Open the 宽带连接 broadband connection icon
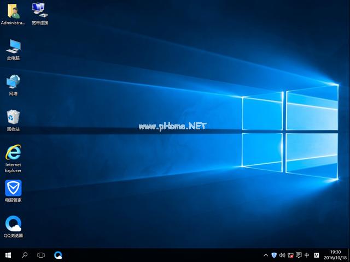The image size is (350, 262). pyautogui.click(x=40, y=13)
